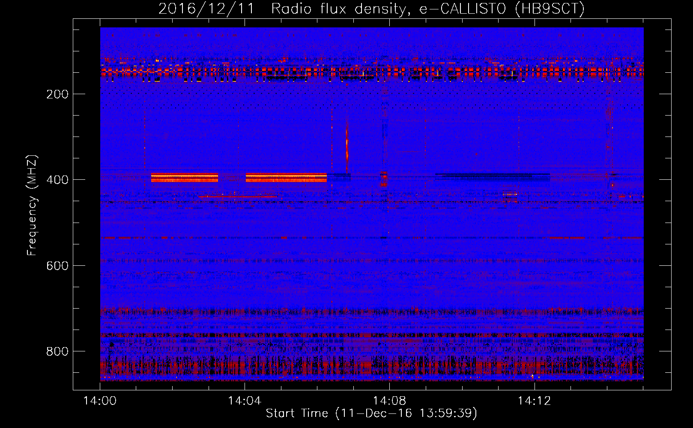Click the dark blue horizontal band after 14:09
Viewport: 693px width, 428px height.
[493, 176]
